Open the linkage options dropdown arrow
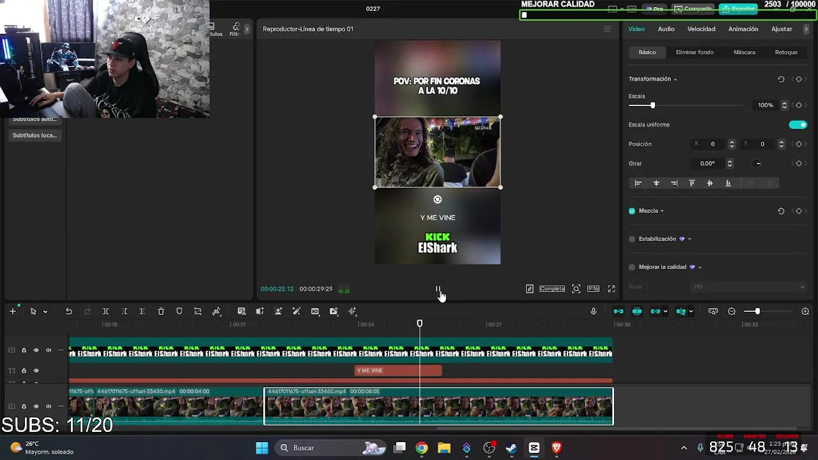Image resolution: width=818 pixels, height=460 pixels. click(x=665, y=312)
